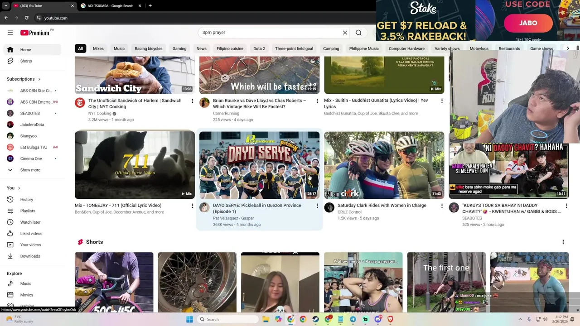Open the YouTube hamburger guide menu
The height and width of the screenshot is (326, 580).
[10, 33]
